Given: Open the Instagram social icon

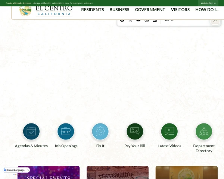Looking at the screenshot, I should point(147,20).
